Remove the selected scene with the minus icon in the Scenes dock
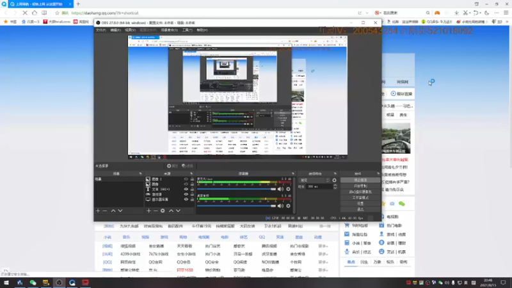 105,211
